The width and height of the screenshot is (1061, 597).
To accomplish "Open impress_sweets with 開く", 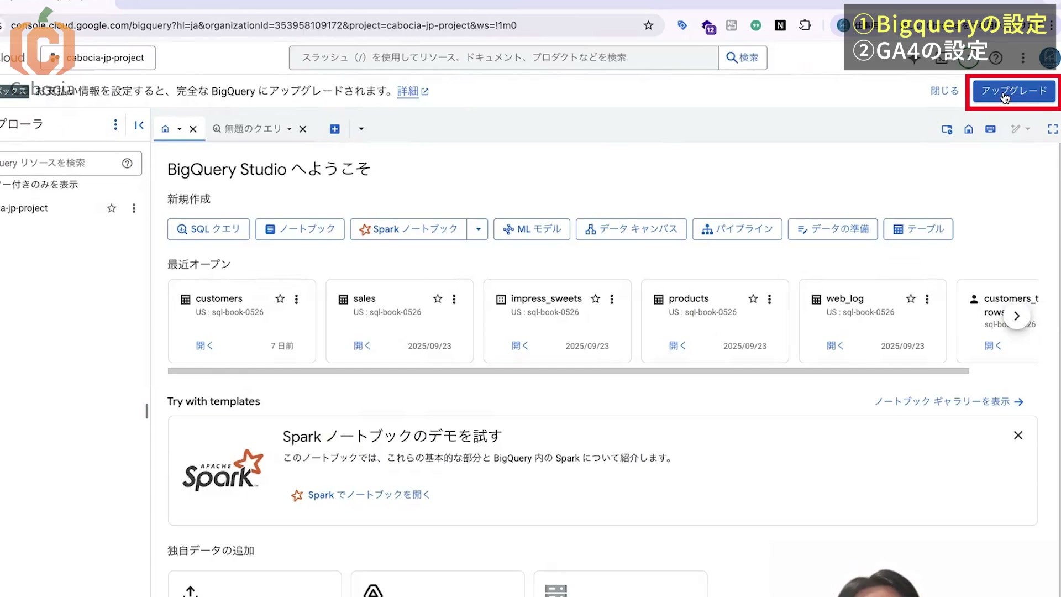I will (520, 345).
